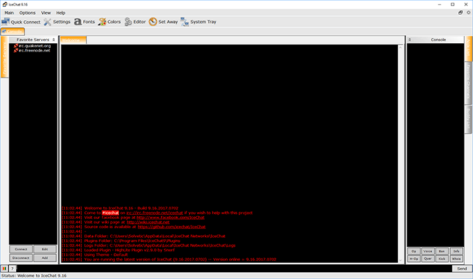The height and width of the screenshot is (279, 473).
Task: Click the 'Data Folder' path line
Action: click(x=143, y=236)
